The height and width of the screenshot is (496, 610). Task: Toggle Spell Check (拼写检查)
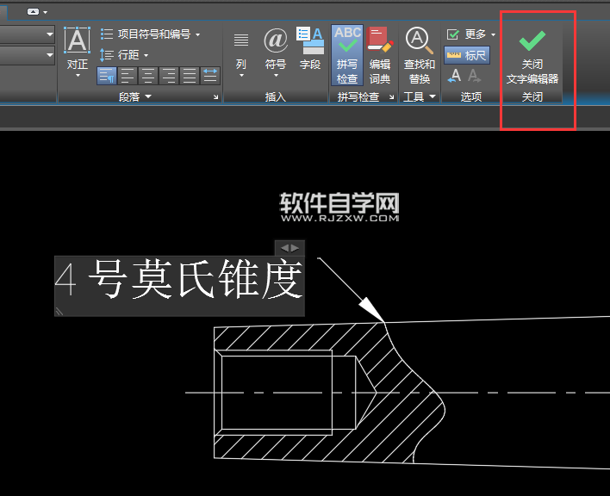(346, 55)
